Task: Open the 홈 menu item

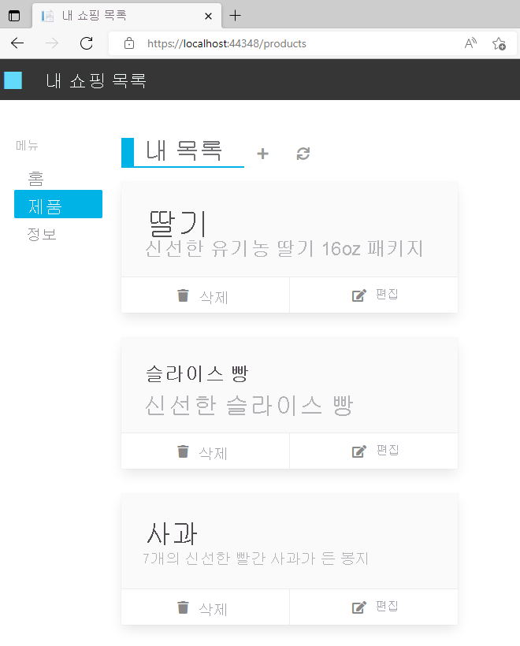Action: 35,178
